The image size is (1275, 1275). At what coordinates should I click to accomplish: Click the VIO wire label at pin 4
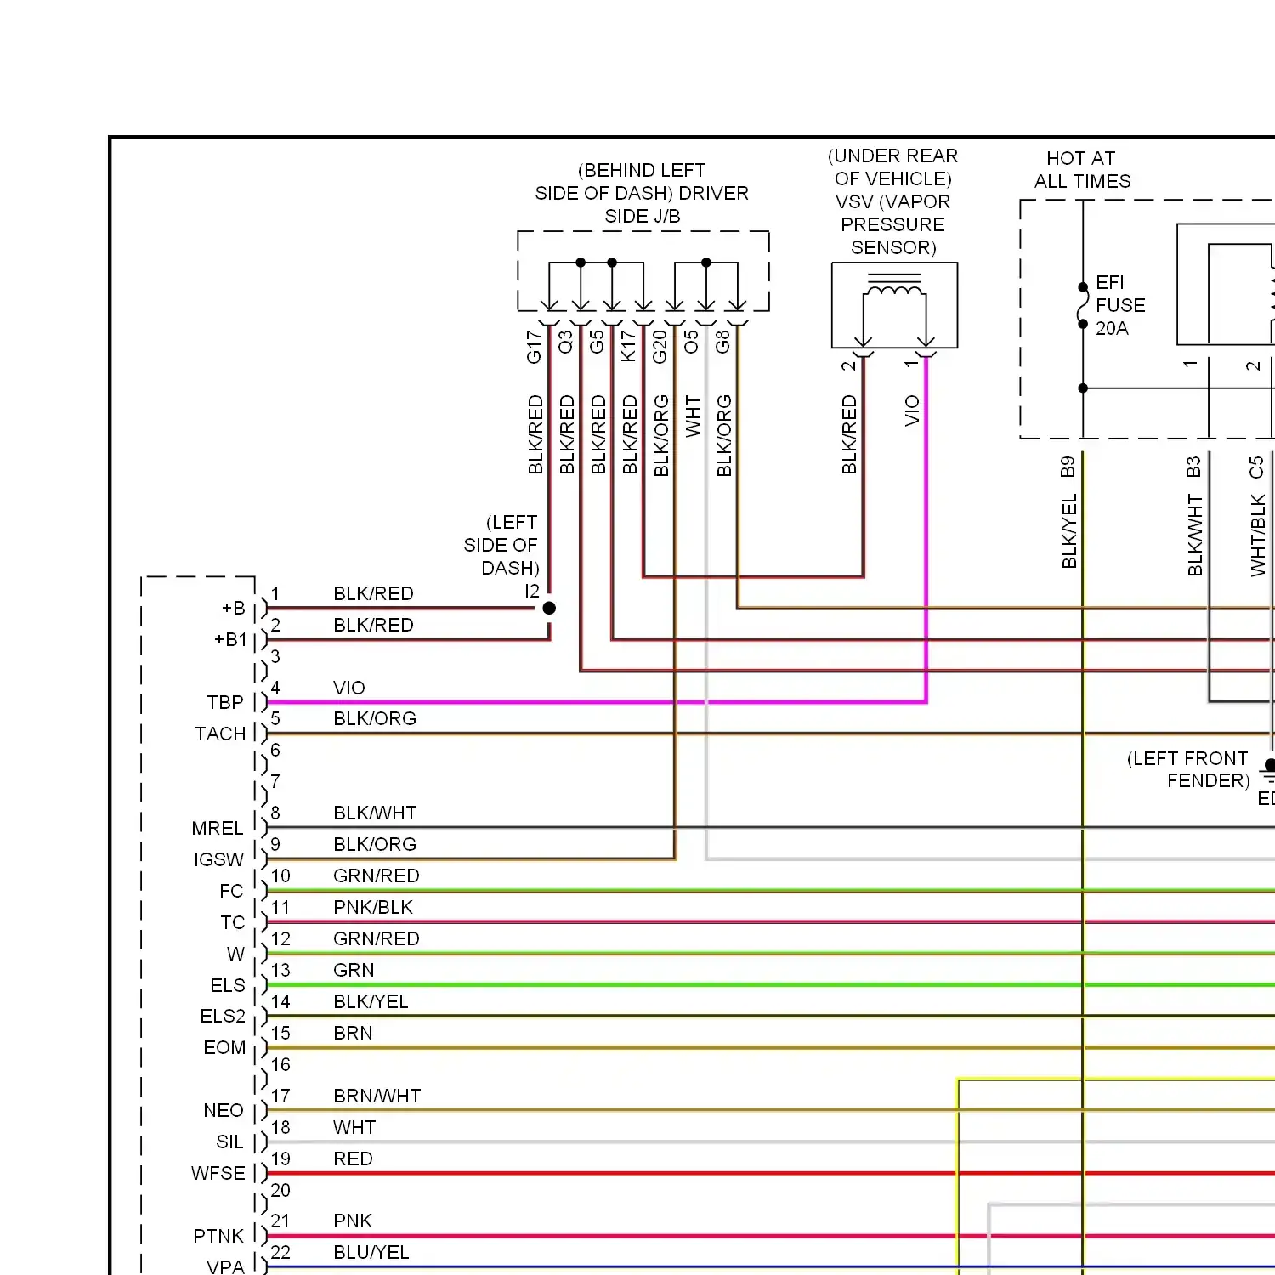click(x=349, y=688)
